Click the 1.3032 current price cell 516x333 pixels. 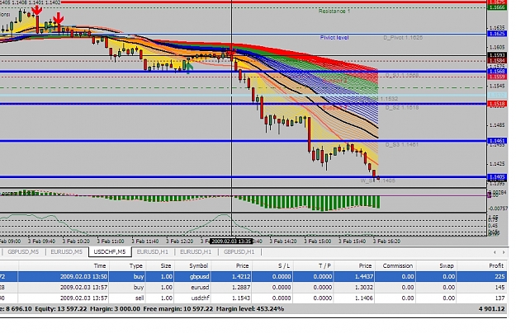click(364, 288)
